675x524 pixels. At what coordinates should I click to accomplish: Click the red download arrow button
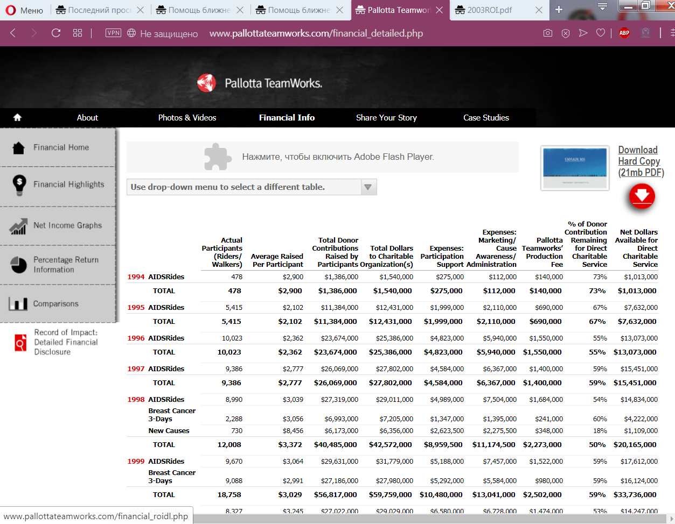pyautogui.click(x=642, y=196)
